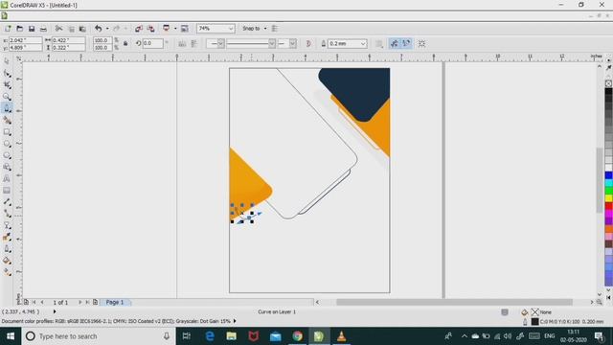Paste from clipboard in the toolbar
Screen dimensions: 613x345
[82, 29]
